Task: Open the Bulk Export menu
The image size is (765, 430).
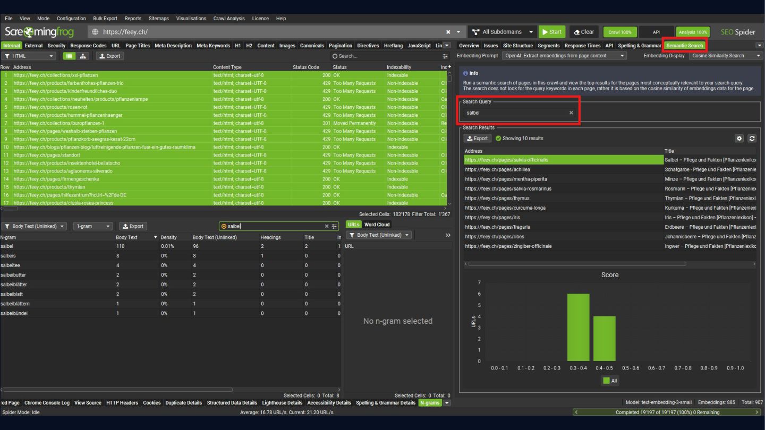Action: (x=105, y=19)
